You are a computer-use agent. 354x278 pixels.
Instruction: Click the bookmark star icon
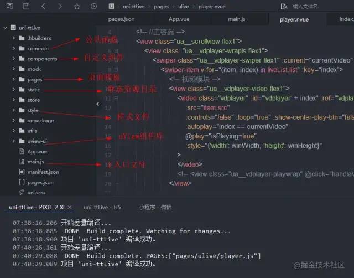[x=77, y=6]
